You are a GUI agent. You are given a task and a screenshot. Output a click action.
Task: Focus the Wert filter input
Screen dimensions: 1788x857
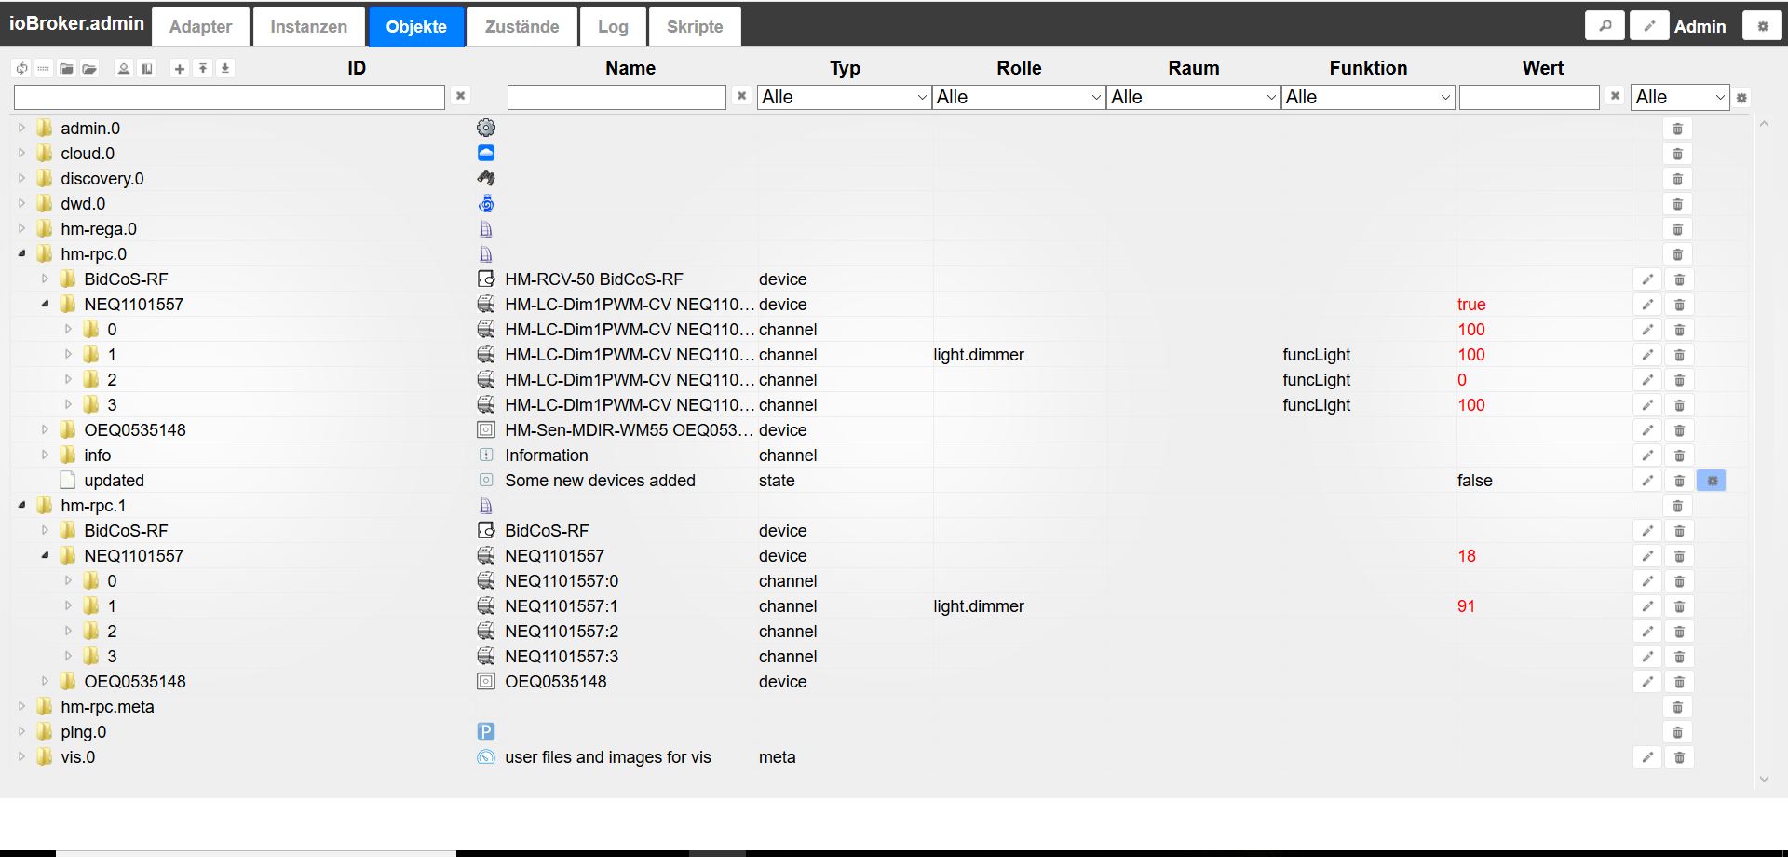click(1529, 97)
